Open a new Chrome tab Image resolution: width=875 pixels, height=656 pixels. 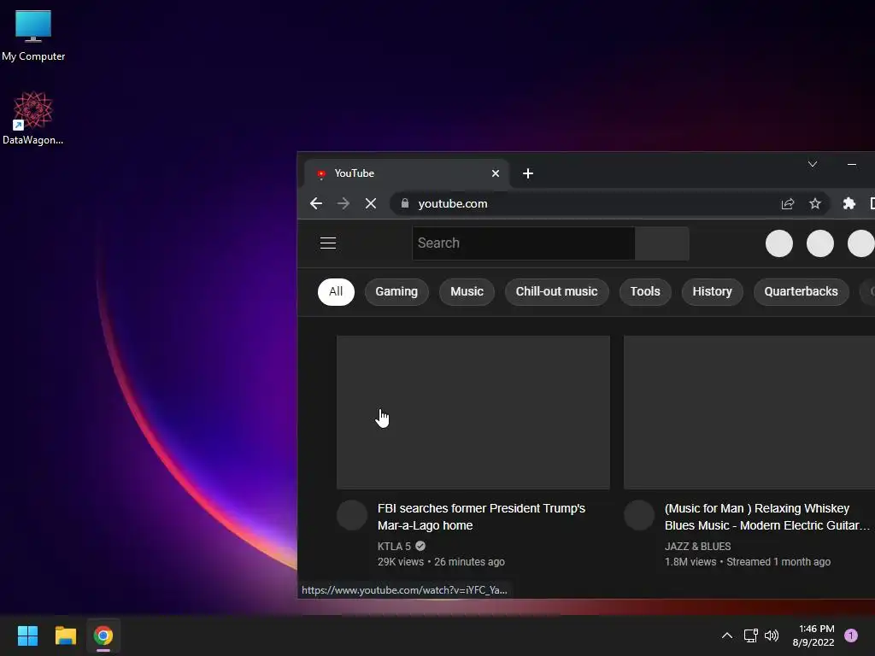528,173
